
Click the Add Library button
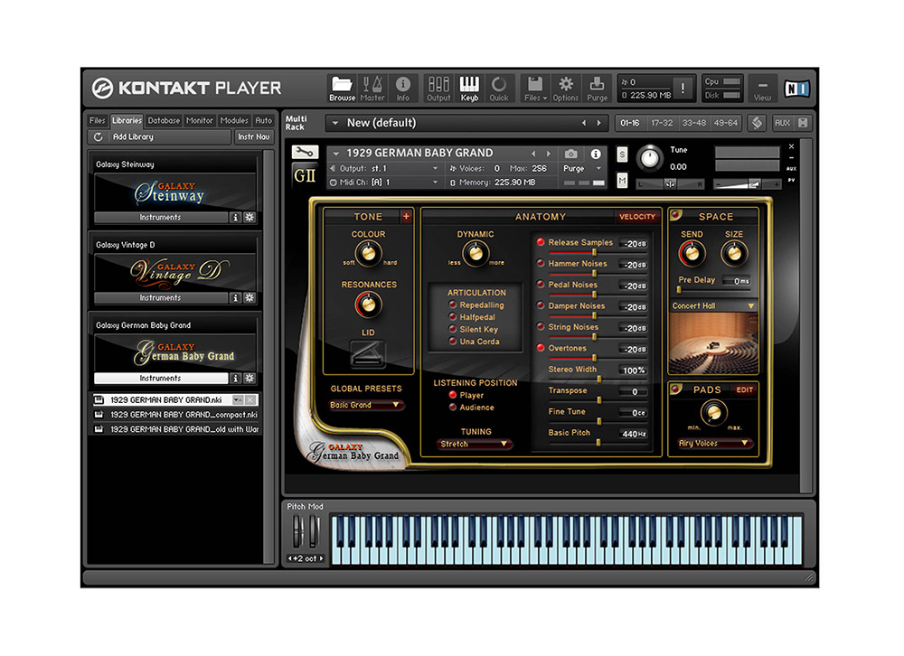click(x=160, y=136)
